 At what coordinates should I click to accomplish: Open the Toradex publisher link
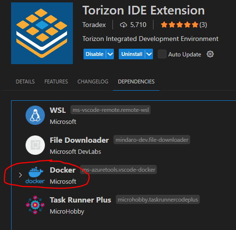(x=94, y=25)
